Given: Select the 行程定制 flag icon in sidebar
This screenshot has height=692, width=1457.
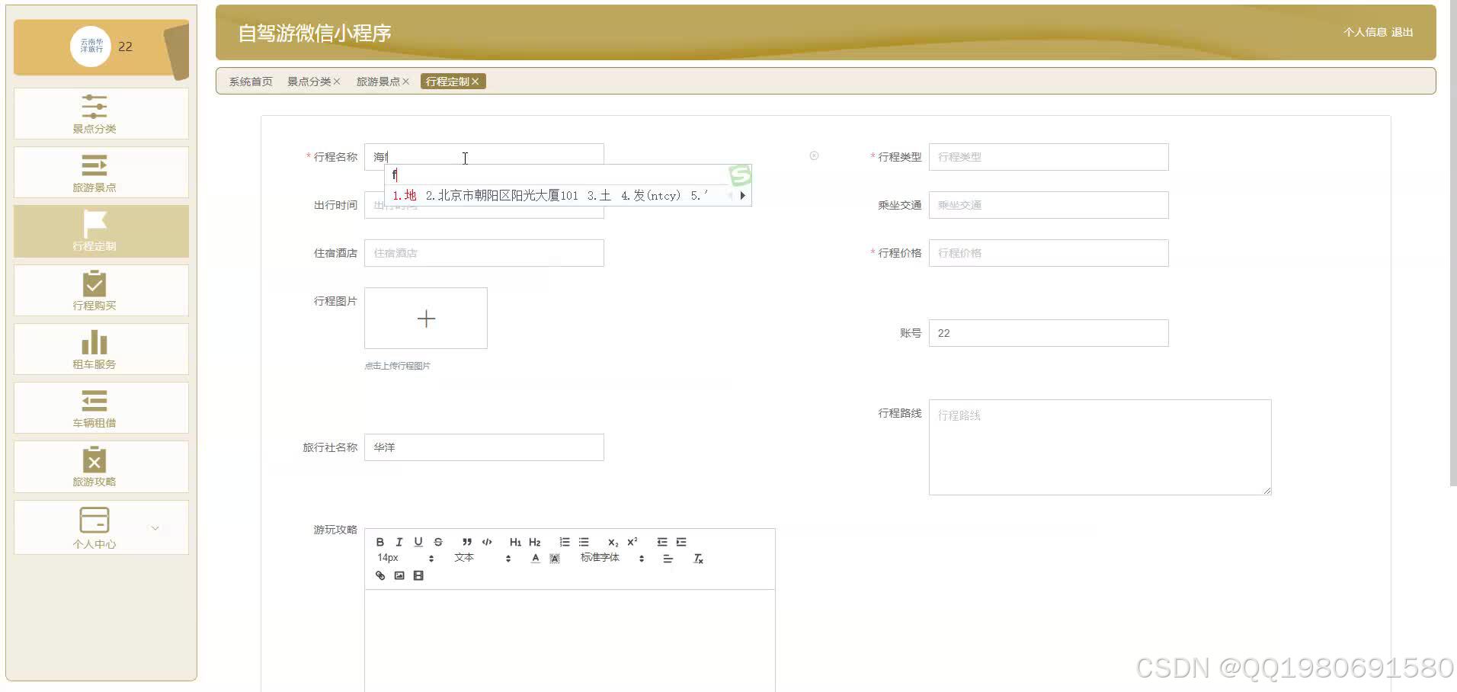Looking at the screenshot, I should 94,223.
